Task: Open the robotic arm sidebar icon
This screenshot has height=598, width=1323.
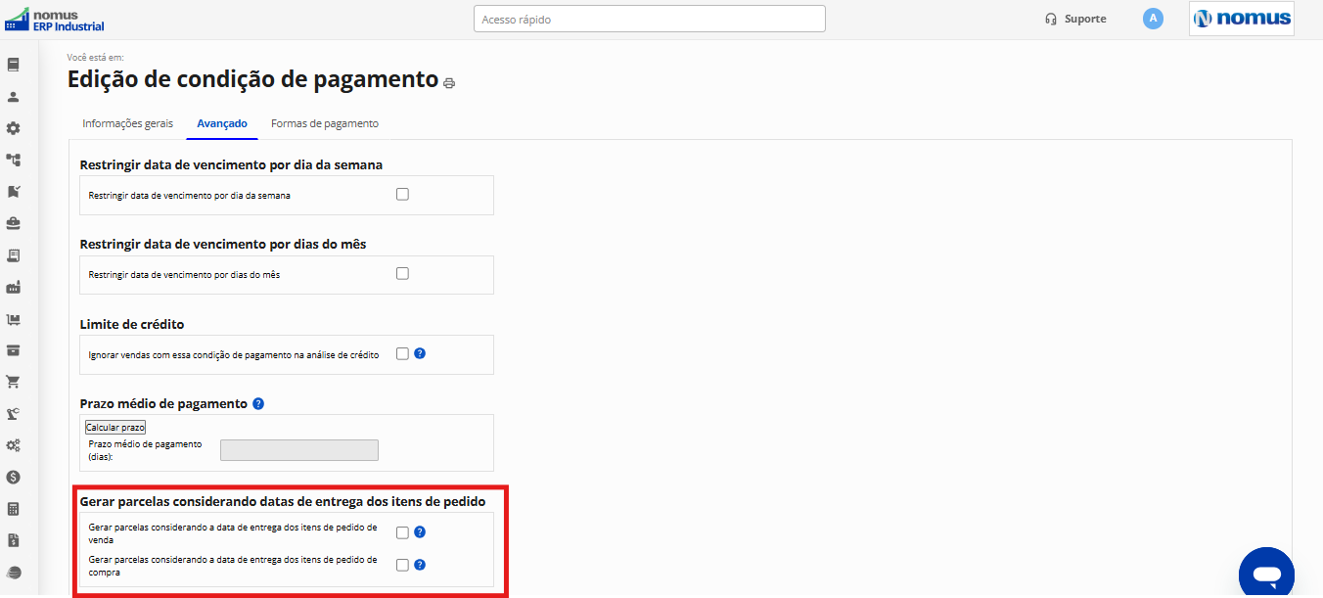Action: pos(14,414)
